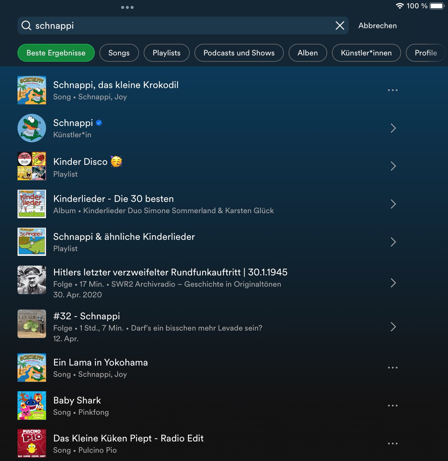Screen dimensions: 448x461
Task: Tap the Kinderlieder album cover
Action: pos(32,204)
